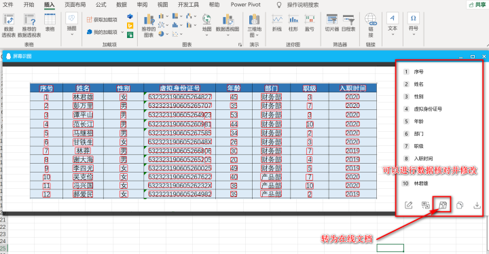Open the 地图 map chart menu
The image size is (489, 254).
(x=206, y=25)
